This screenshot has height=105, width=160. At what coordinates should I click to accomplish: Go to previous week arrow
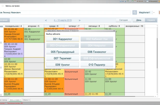pos(46,20)
